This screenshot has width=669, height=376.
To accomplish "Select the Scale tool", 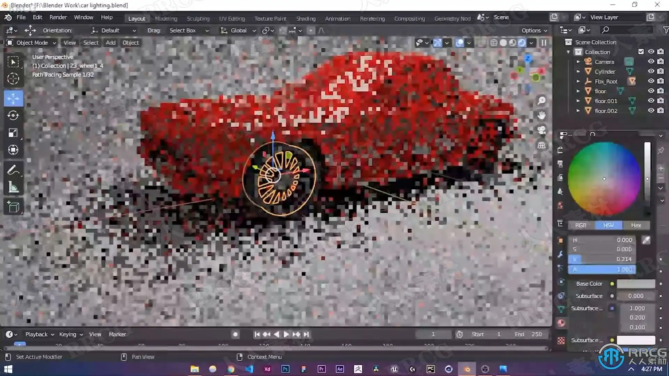I will 13,133.
